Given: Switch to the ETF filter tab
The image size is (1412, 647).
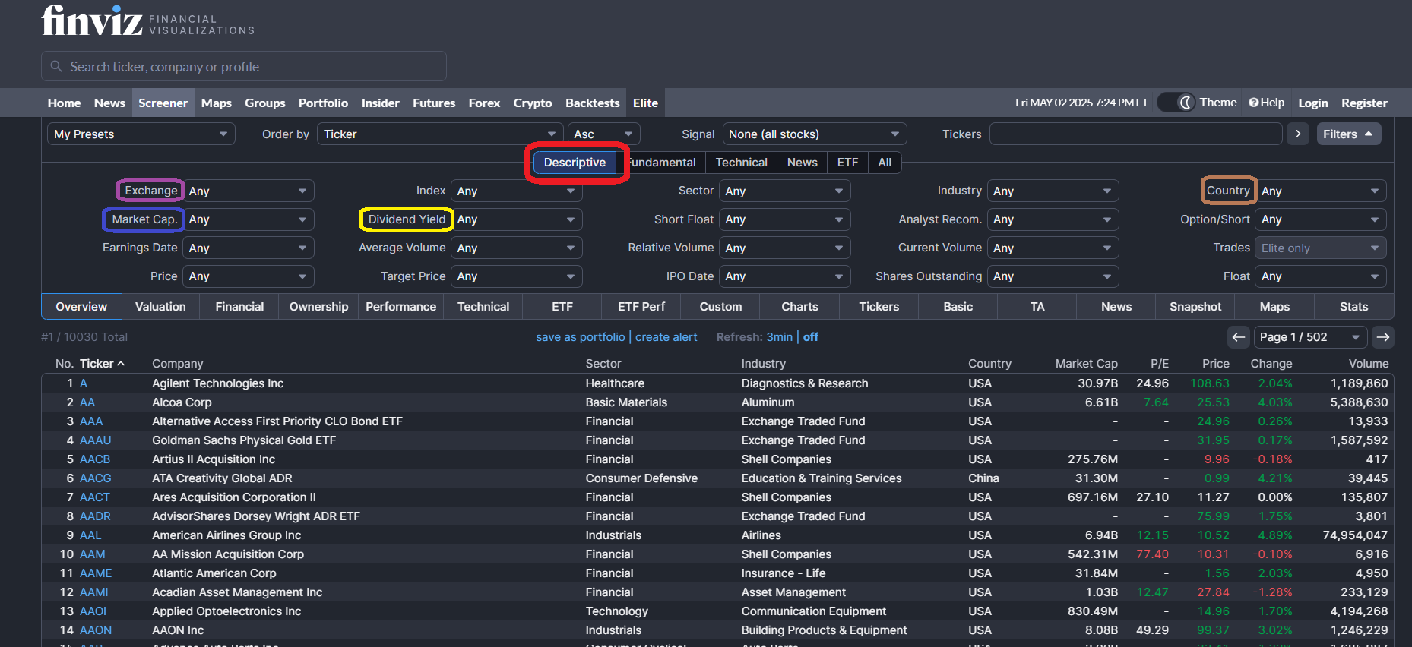Looking at the screenshot, I should click(x=847, y=163).
